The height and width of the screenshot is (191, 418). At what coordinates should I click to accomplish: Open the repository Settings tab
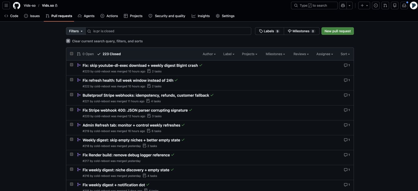225,16
